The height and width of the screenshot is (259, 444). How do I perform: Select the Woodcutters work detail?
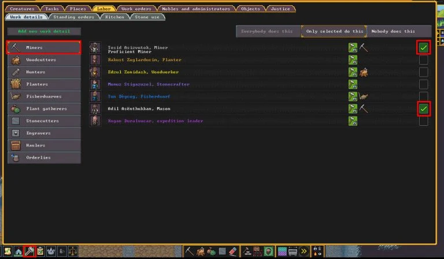[44, 60]
